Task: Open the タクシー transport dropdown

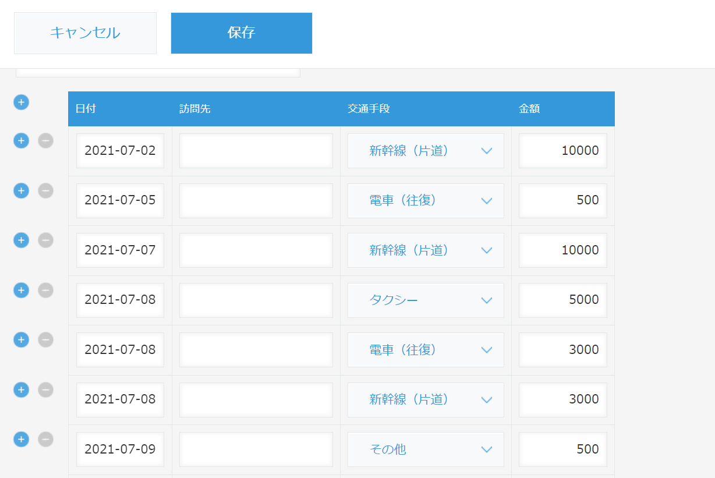Action: (426, 300)
